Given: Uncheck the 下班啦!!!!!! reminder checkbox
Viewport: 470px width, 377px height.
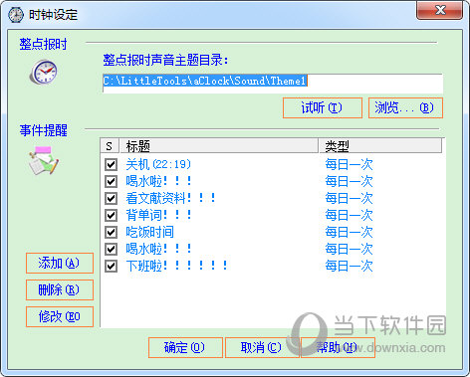Looking at the screenshot, I should [x=111, y=266].
